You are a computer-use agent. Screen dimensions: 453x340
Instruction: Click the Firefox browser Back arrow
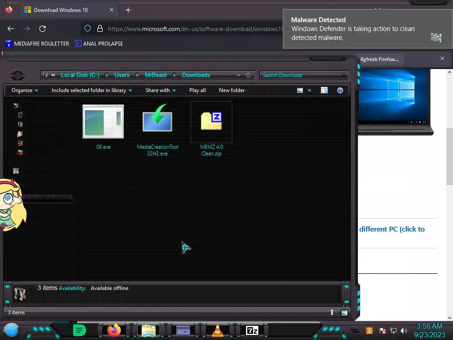11,29
